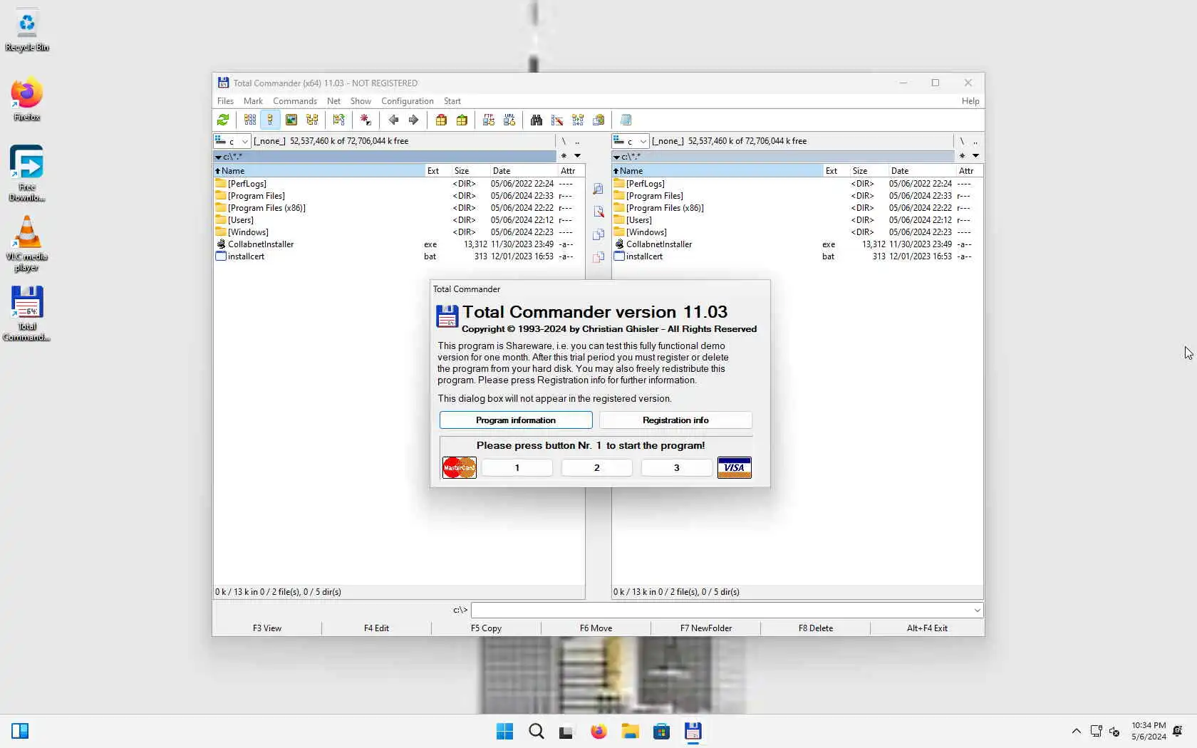The width and height of the screenshot is (1197, 748).
Task: Click the copy file names toolbar icon
Action: (598, 120)
